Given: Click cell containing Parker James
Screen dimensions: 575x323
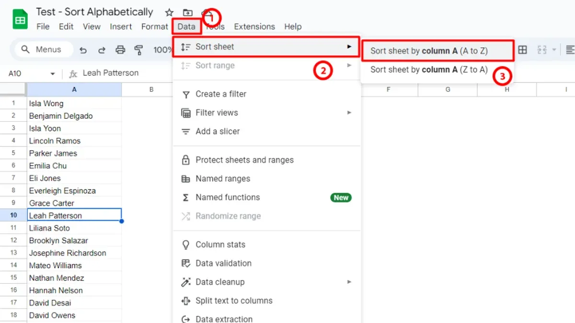Looking at the screenshot, I should click(x=74, y=153).
